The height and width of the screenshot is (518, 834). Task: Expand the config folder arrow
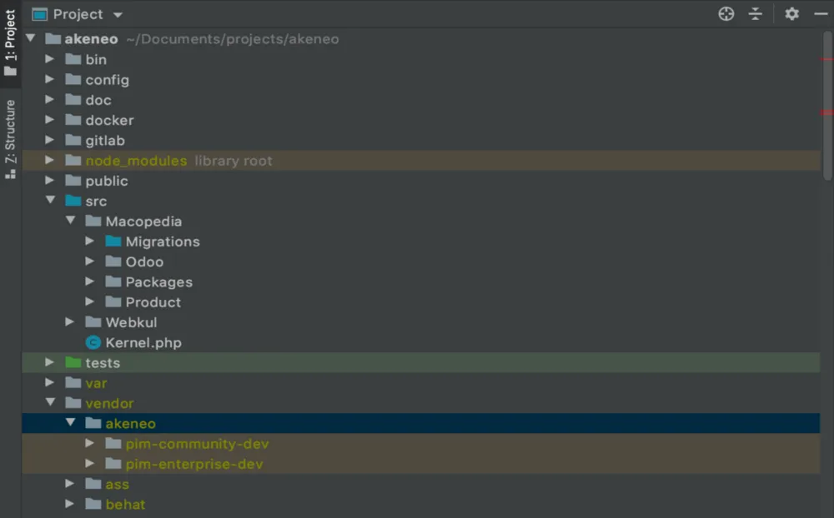click(x=49, y=79)
